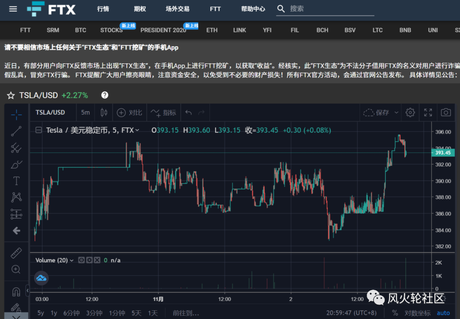Select the ruler measure tool
This screenshot has width=460, height=319.
pyautogui.click(x=17, y=253)
